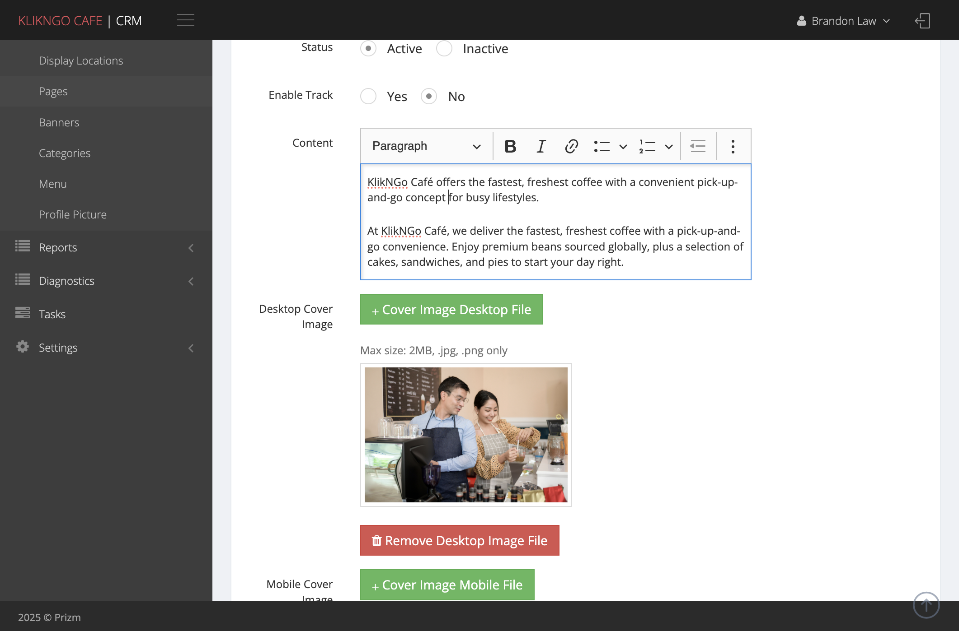Click the Bold formatting icon
This screenshot has width=959, height=631.
pyautogui.click(x=510, y=146)
